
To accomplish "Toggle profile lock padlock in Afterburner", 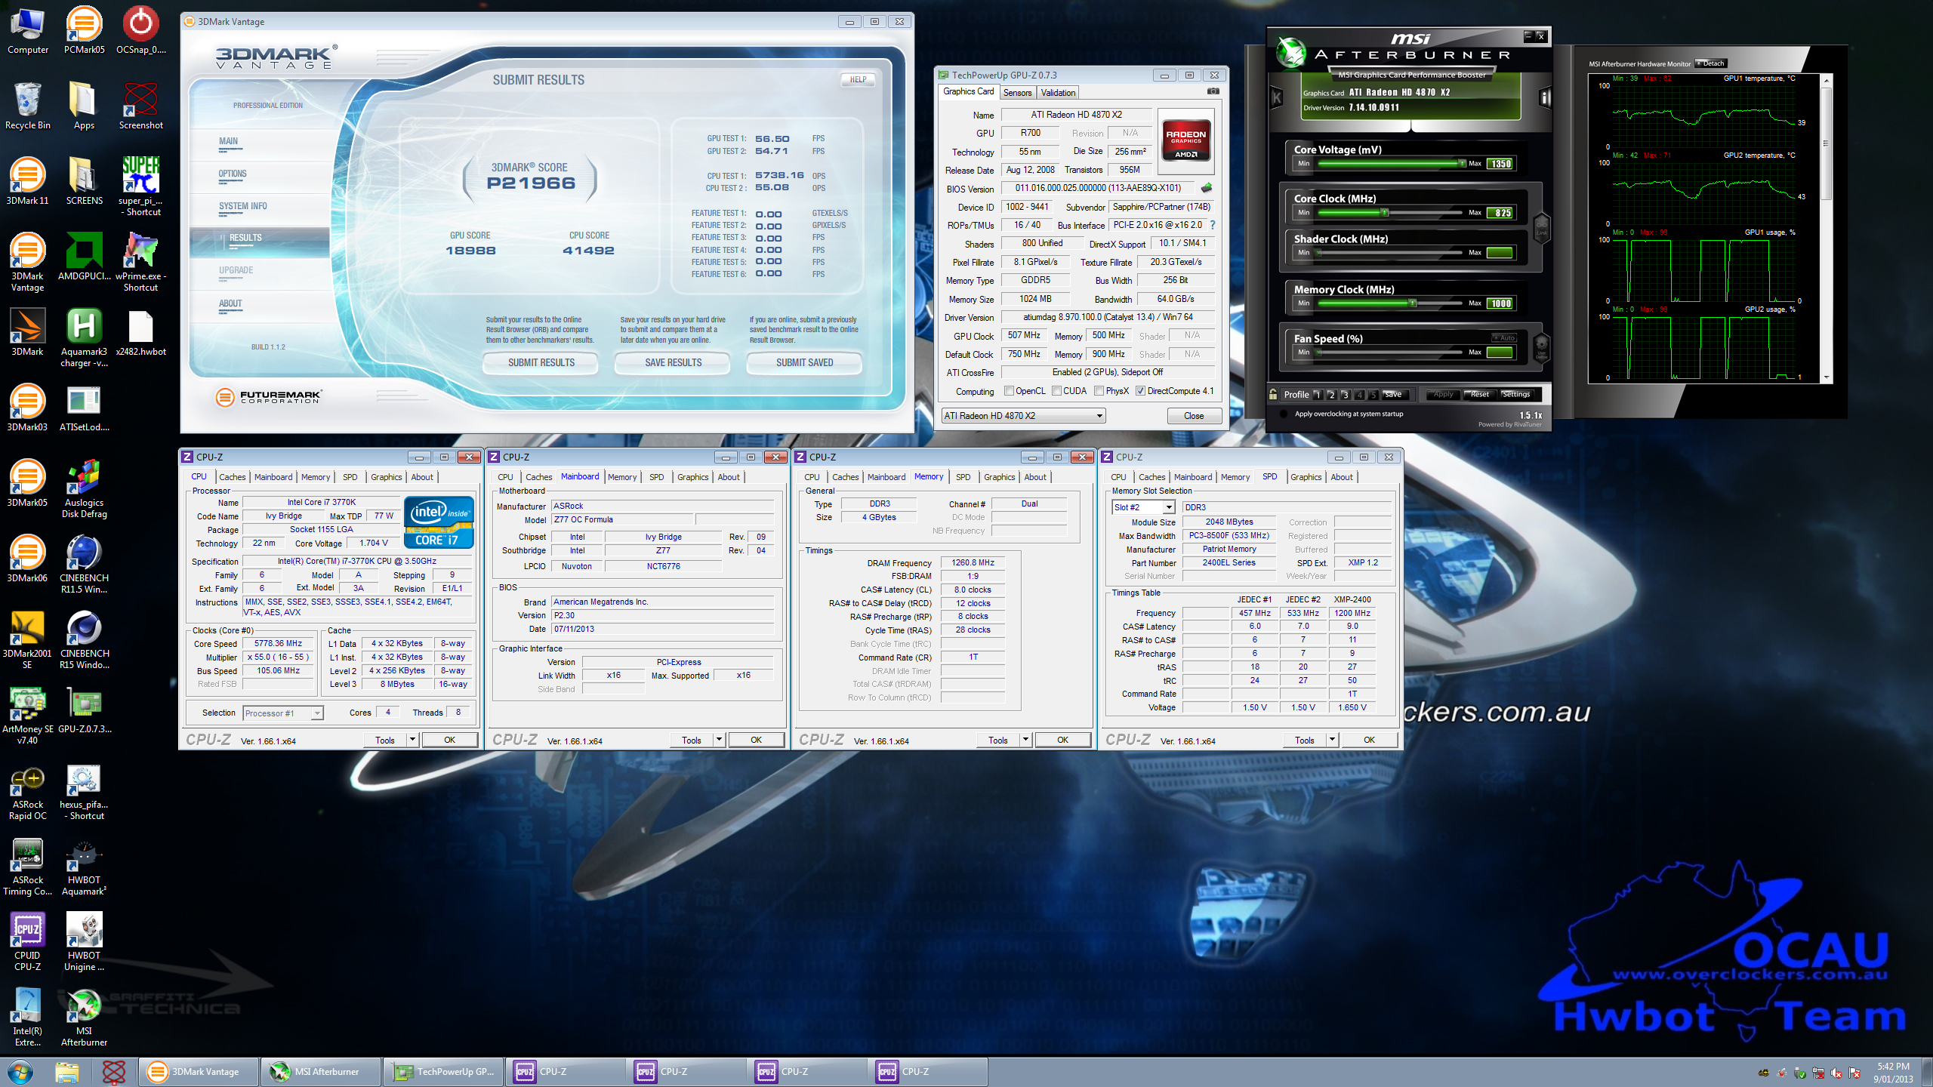I will (x=1273, y=394).
